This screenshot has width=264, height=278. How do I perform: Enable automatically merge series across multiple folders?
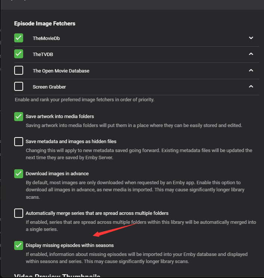[x=19, y=213]
